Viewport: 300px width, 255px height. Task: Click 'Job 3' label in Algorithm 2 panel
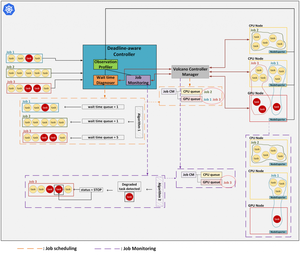tap(33, 182)
